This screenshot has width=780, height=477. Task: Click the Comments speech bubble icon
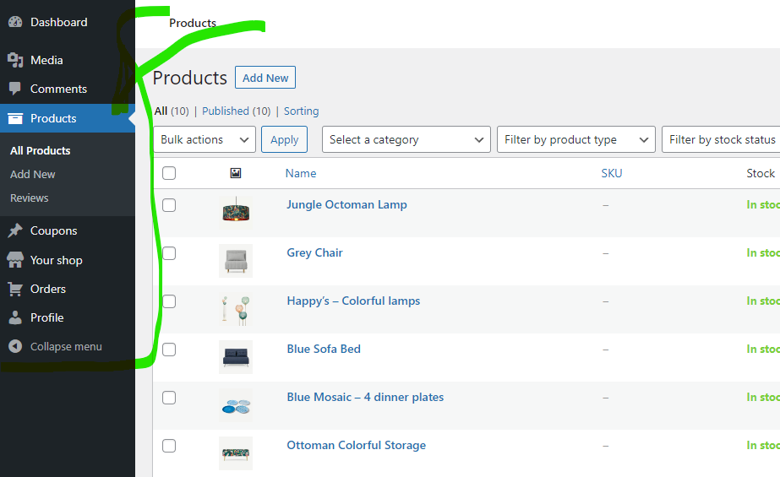(15, 89)
